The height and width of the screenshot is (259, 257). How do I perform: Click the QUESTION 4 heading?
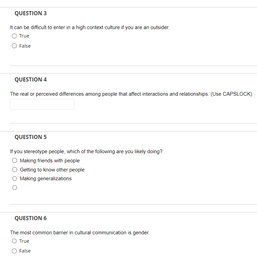click(31, 79)
